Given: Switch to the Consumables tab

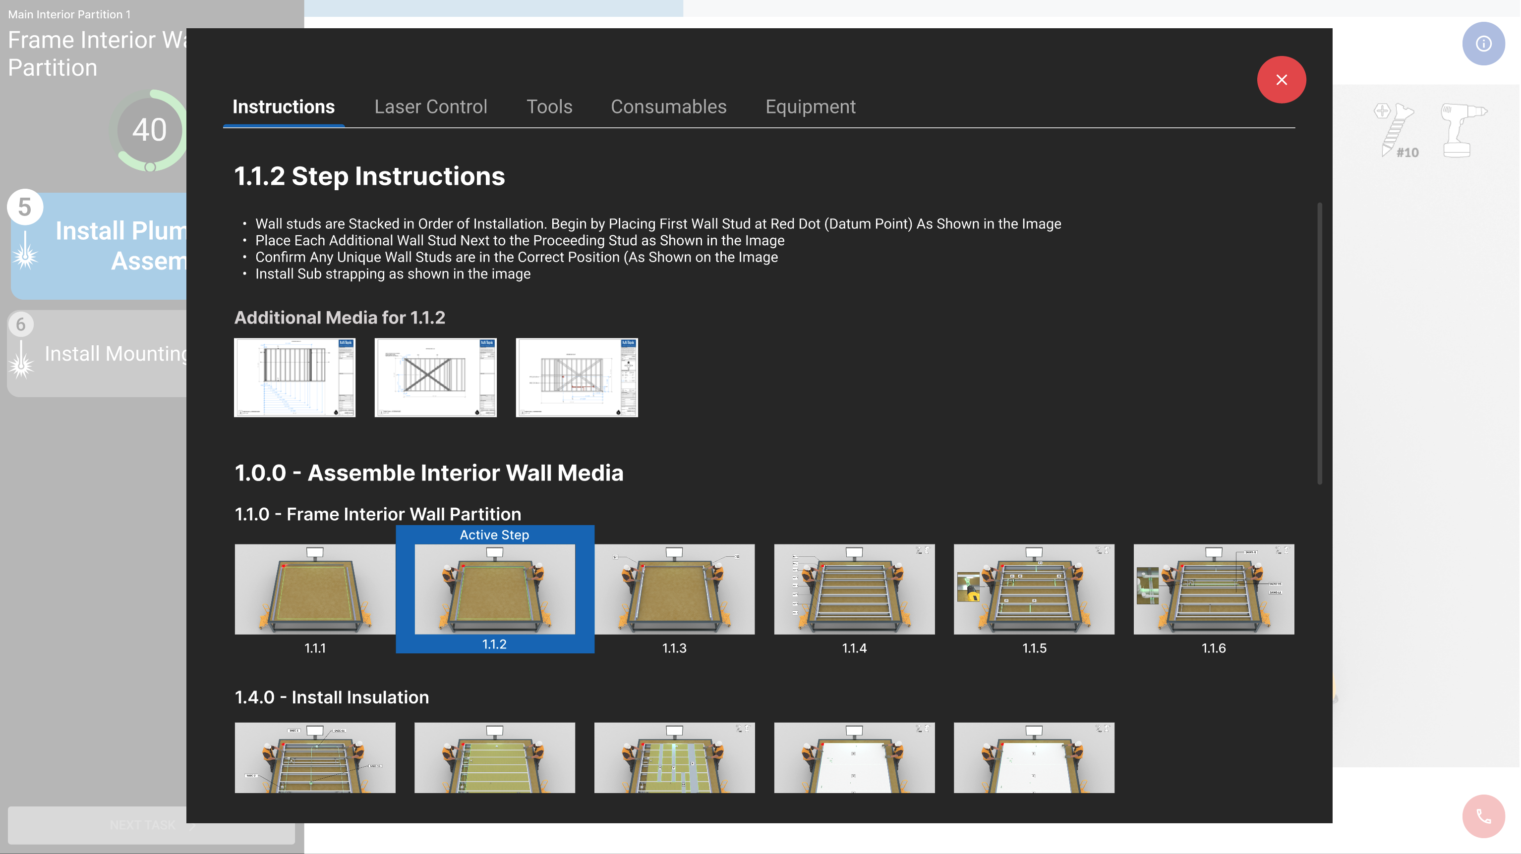Looking at the screenshot, I should 668,107.
